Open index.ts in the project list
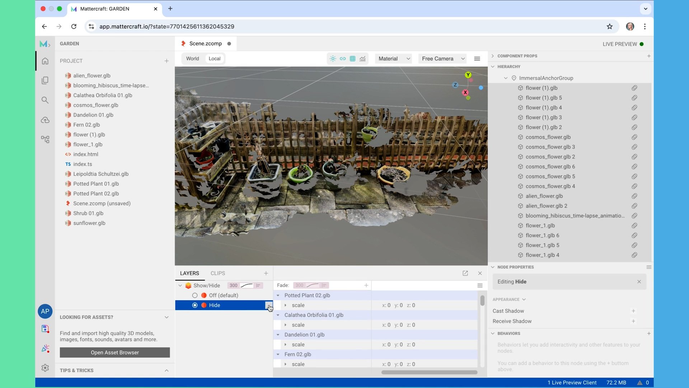This screenshot has width=689, height=388. 83,164
